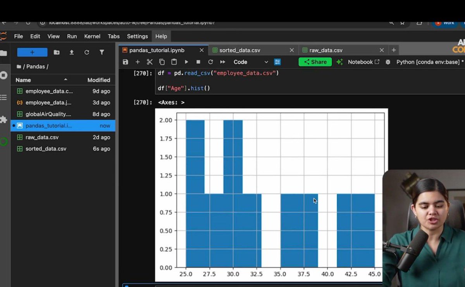Click the <Axes: > output text
Screen dimensions: 465x287
click(x=171, y=102)
